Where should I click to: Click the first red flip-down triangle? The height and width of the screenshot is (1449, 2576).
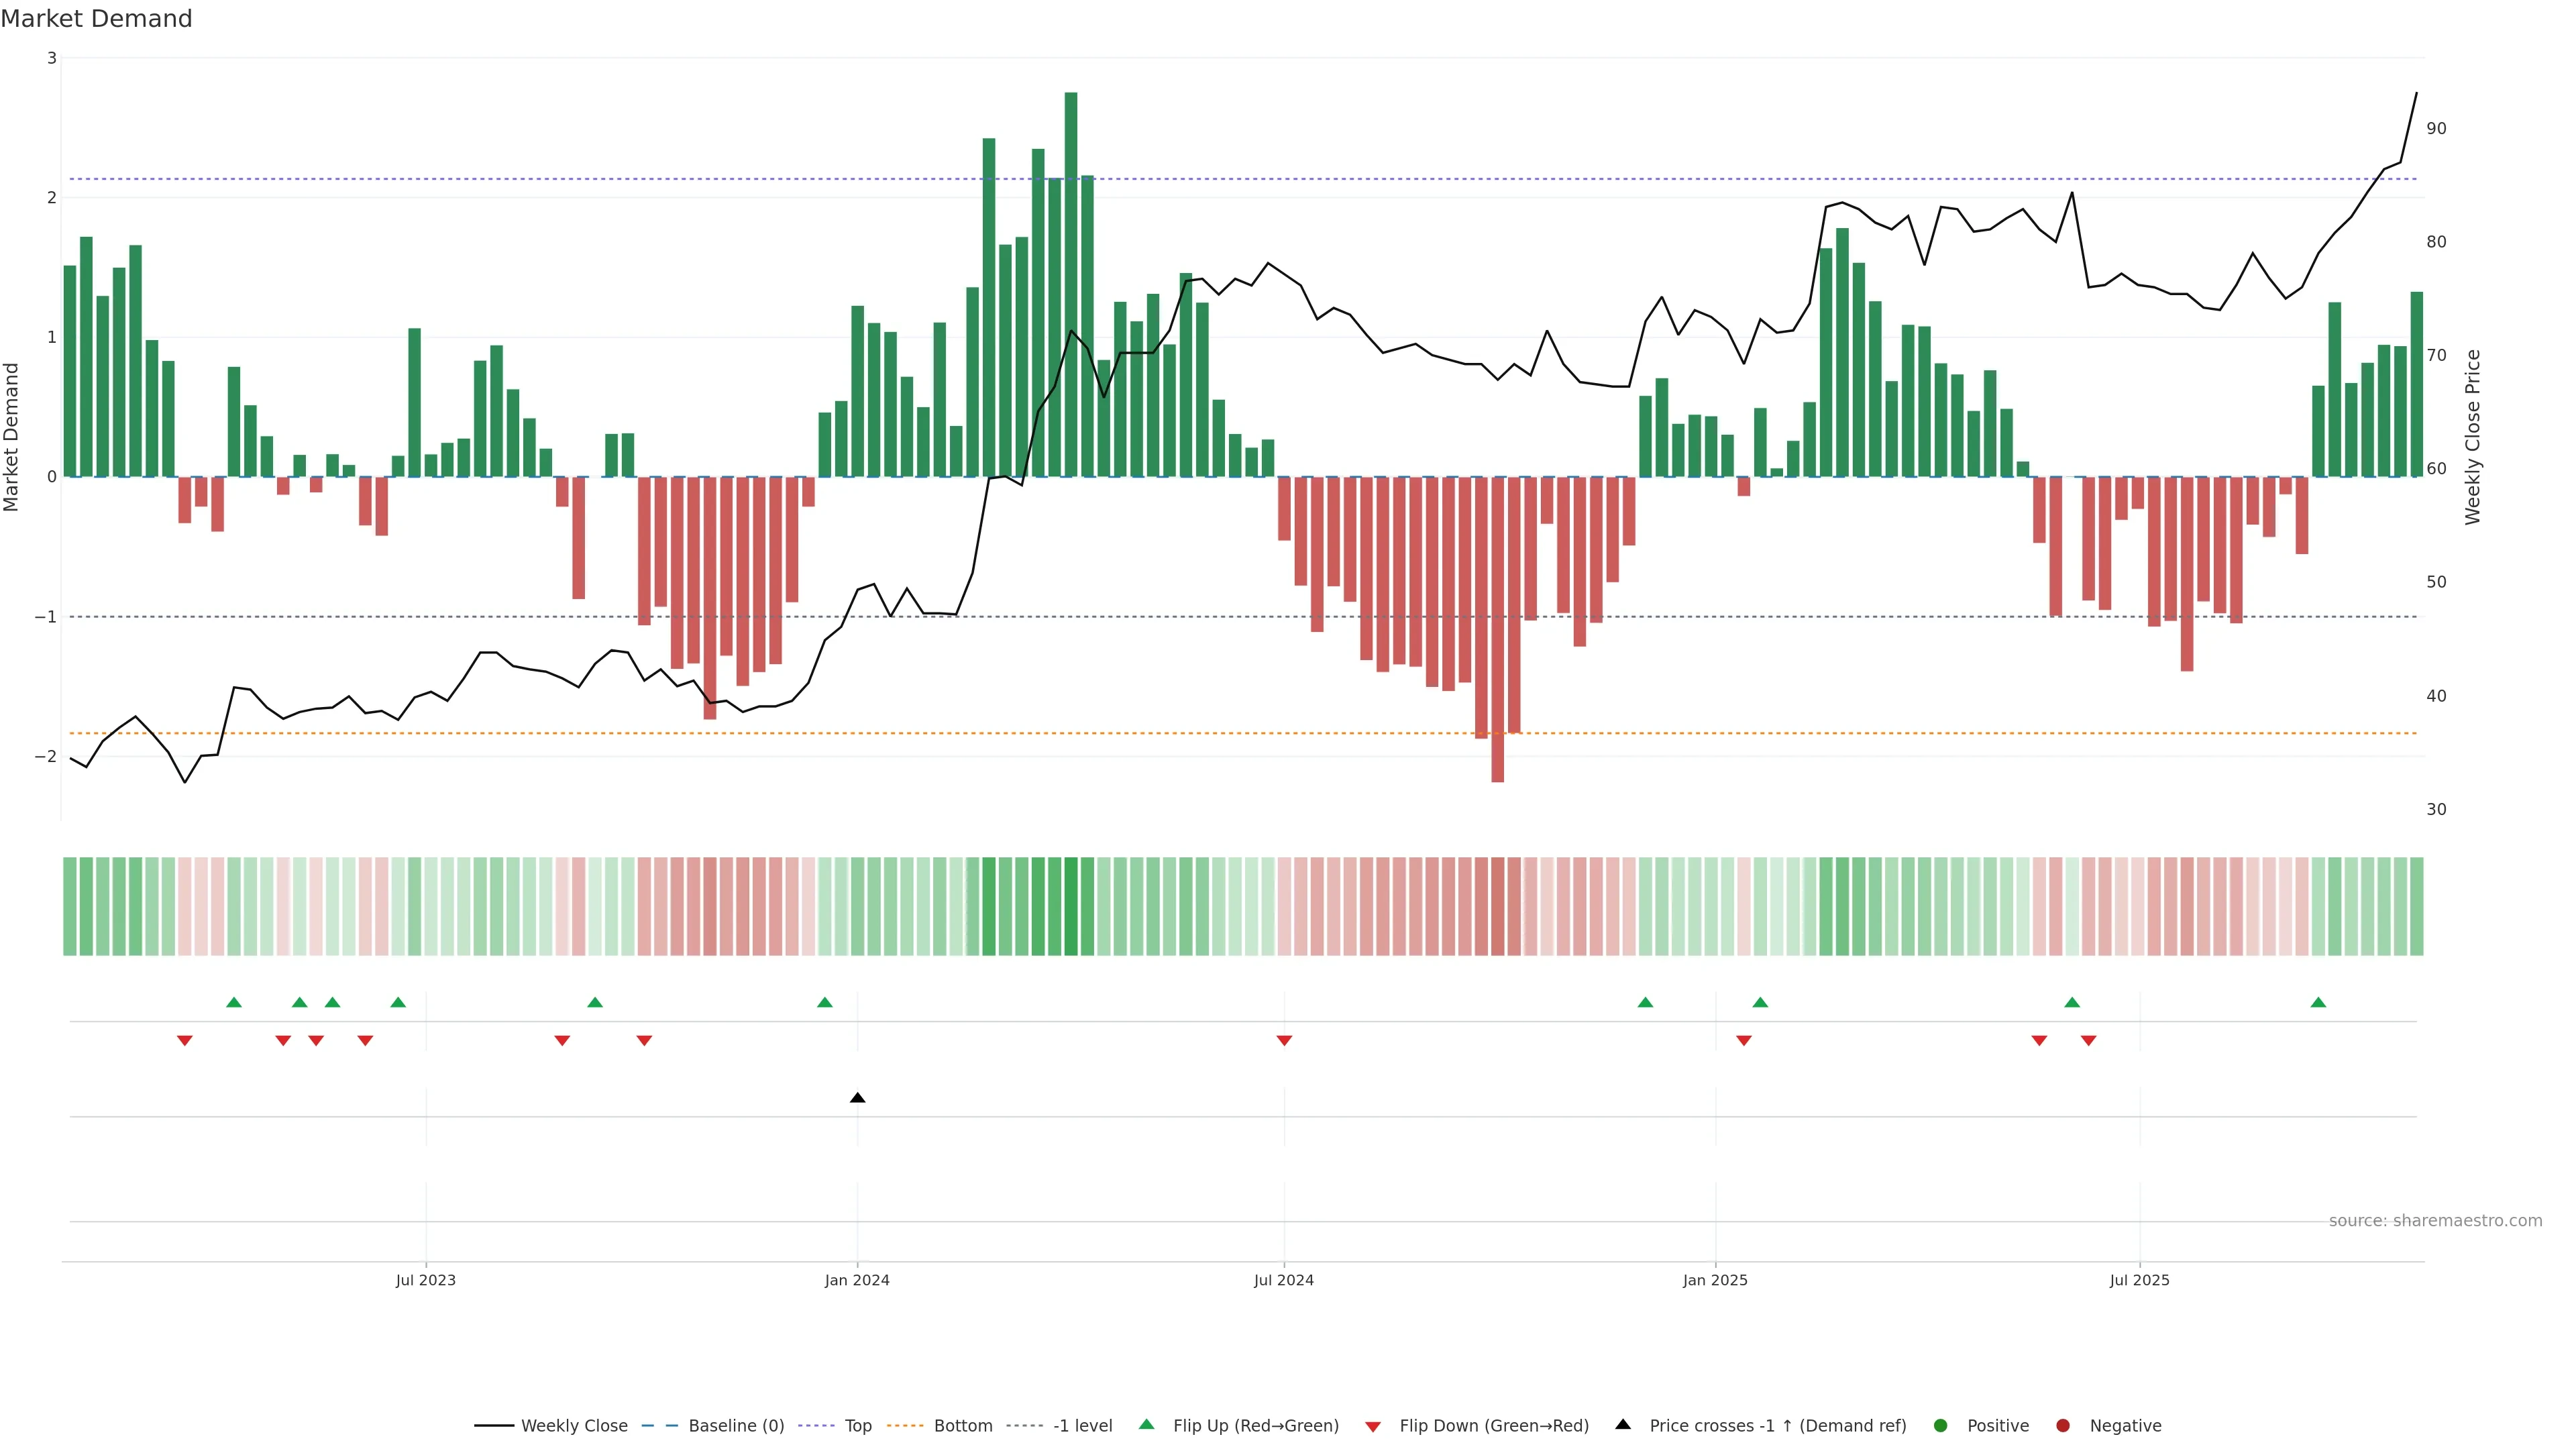185,1041
